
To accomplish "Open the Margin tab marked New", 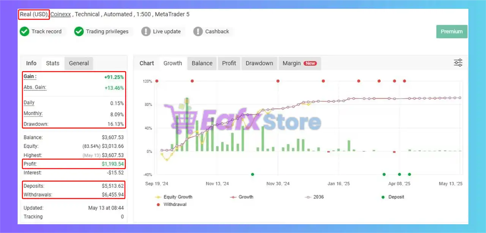I will click(x=300, y=63).
